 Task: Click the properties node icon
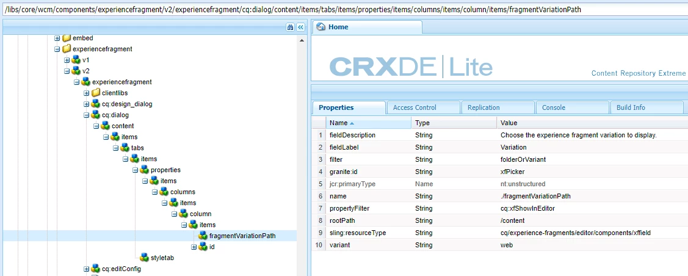pos(144,170)
